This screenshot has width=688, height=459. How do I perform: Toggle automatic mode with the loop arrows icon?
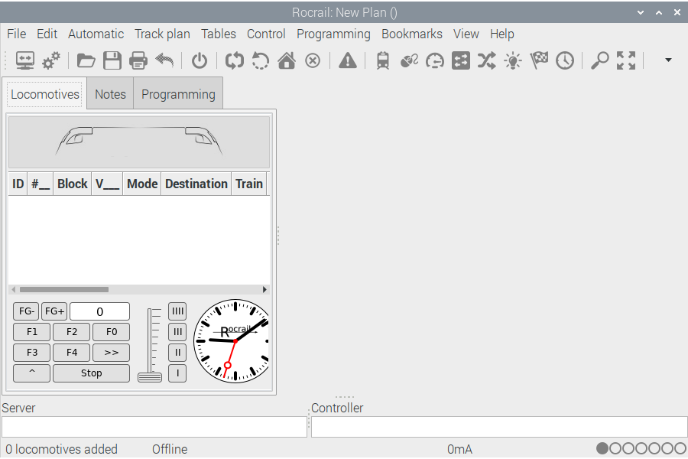tap(235, 60)
